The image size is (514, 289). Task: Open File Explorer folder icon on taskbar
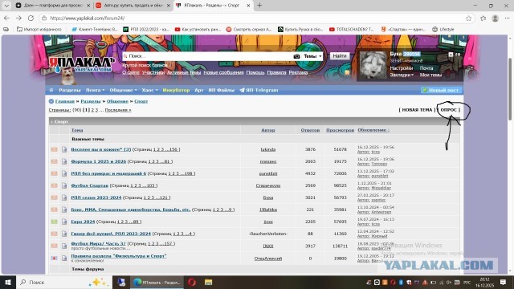pyautogui.click(x=208, y=282)
